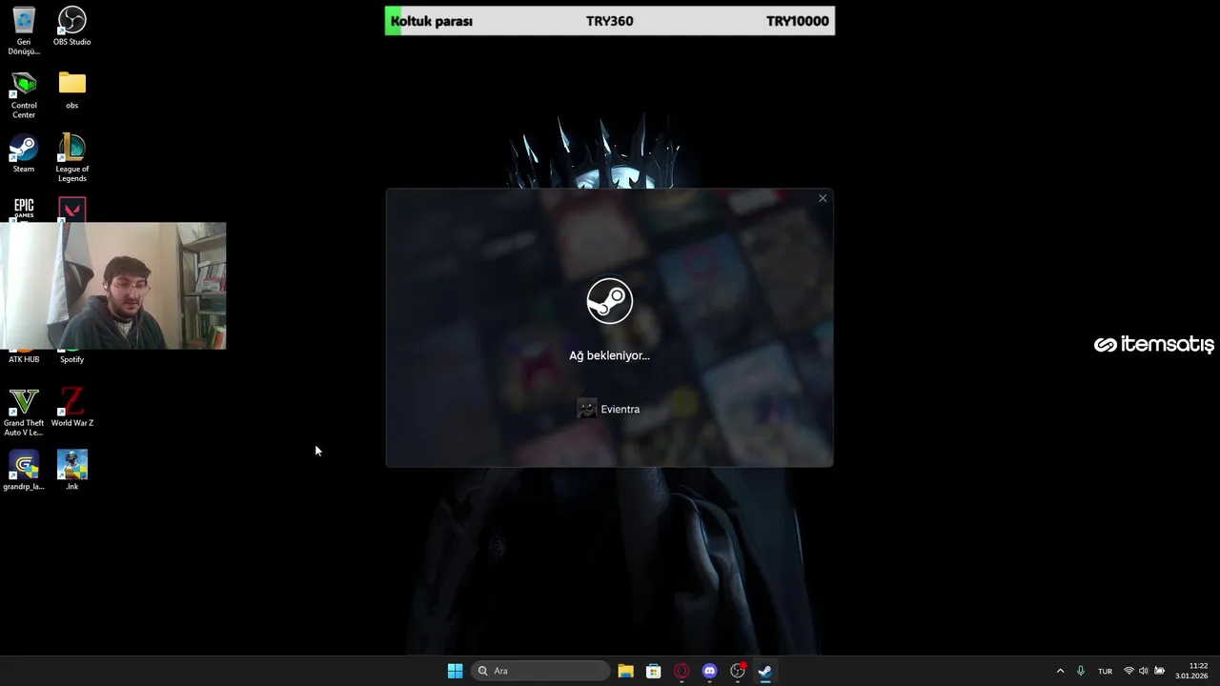Select the Epic Games launcher icon
Image resolution: width=1220 pixels, height=686 pixels.
(24, 209)
